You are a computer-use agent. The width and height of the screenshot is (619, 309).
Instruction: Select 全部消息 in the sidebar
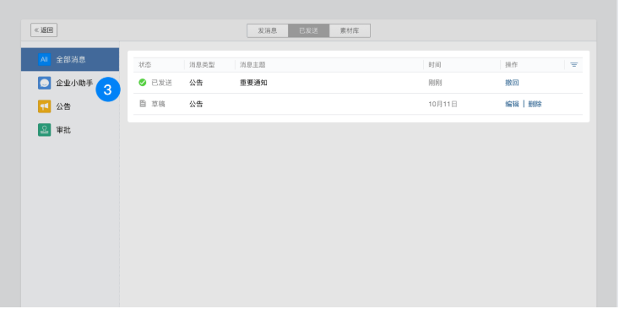point(70,60)
